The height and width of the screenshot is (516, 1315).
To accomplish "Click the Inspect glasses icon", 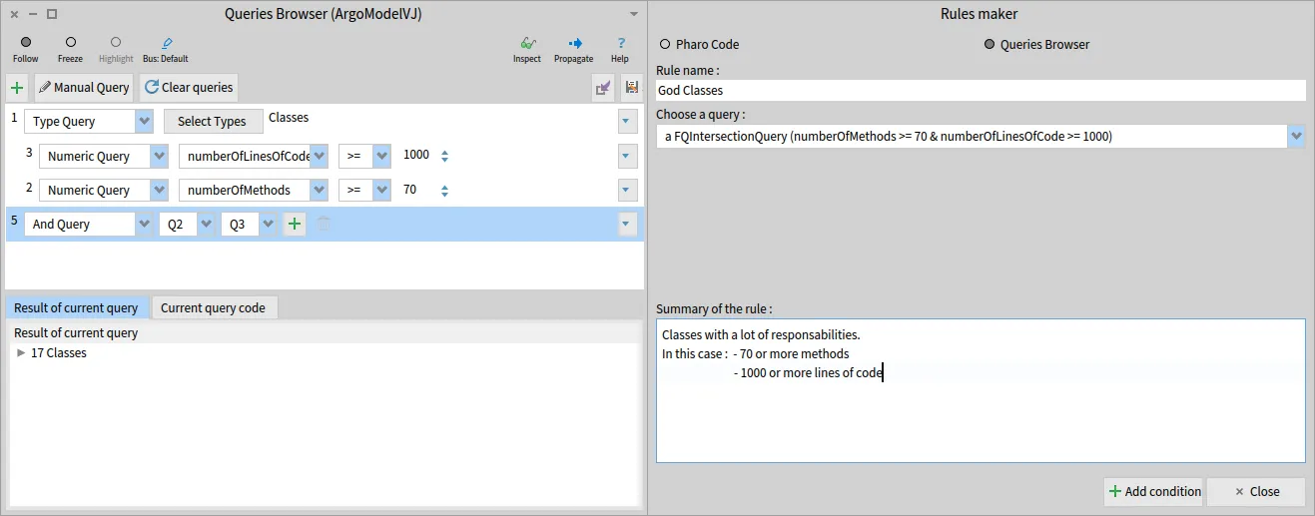I will click(526, 43).
